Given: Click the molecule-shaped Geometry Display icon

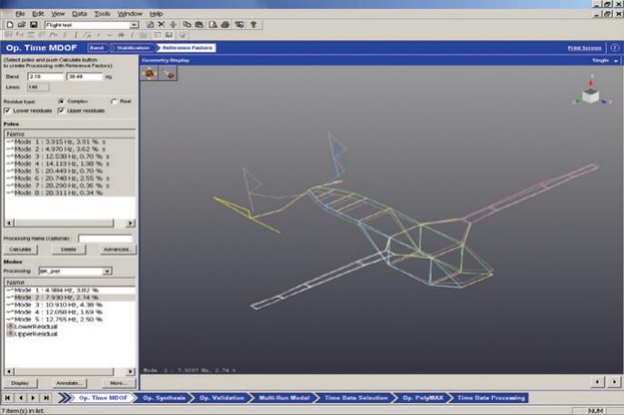Looking at the screenshot, I should coord(149,74).
